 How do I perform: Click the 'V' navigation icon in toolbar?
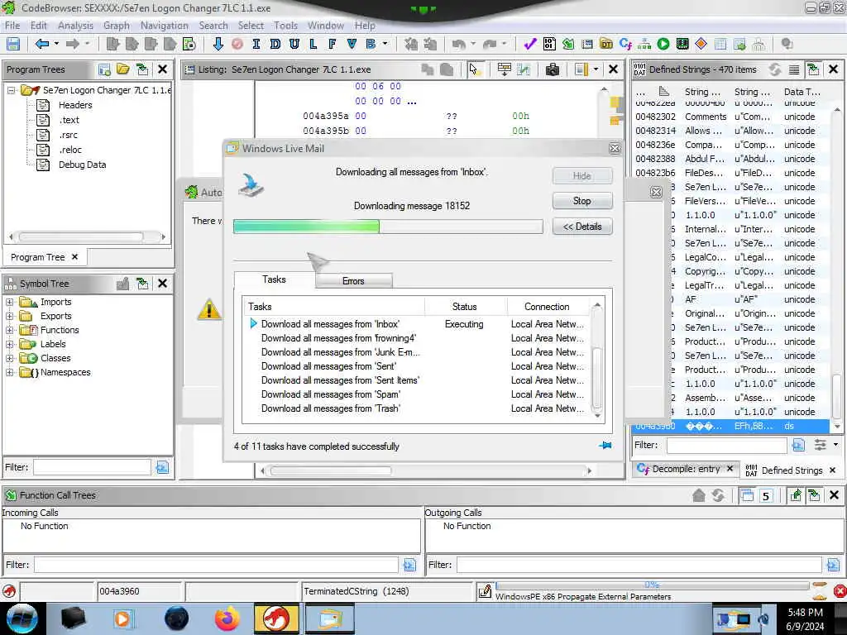point(352,45)
